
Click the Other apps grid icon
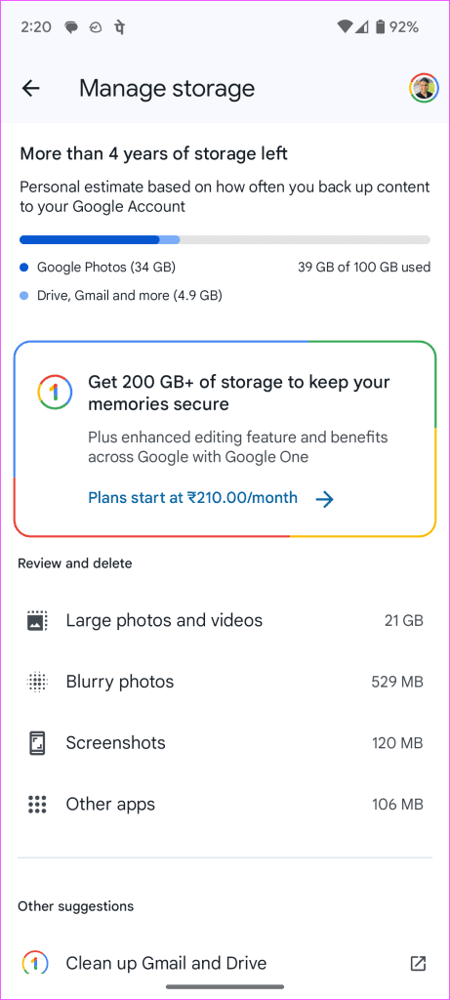pos(38,805)
